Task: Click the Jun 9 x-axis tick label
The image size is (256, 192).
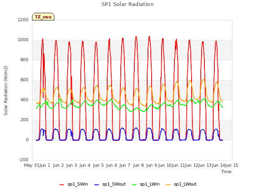Action: 152,165
